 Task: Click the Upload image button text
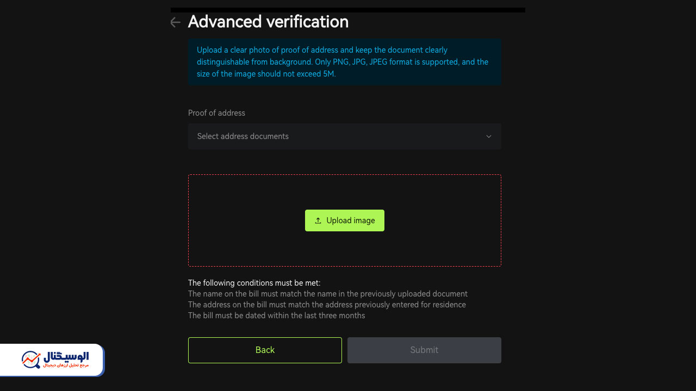(x=351, y=220)
